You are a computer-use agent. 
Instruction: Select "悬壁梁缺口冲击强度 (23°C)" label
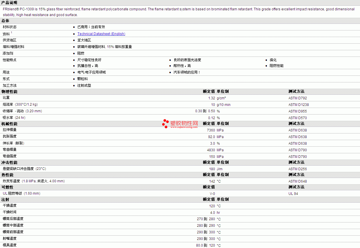24,169
